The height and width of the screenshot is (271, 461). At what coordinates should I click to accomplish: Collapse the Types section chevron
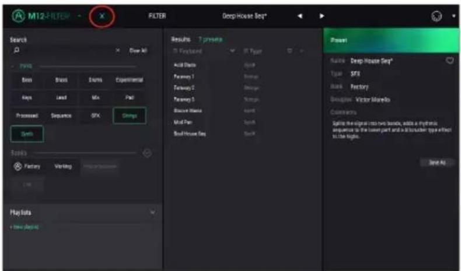tap(12, 66)
